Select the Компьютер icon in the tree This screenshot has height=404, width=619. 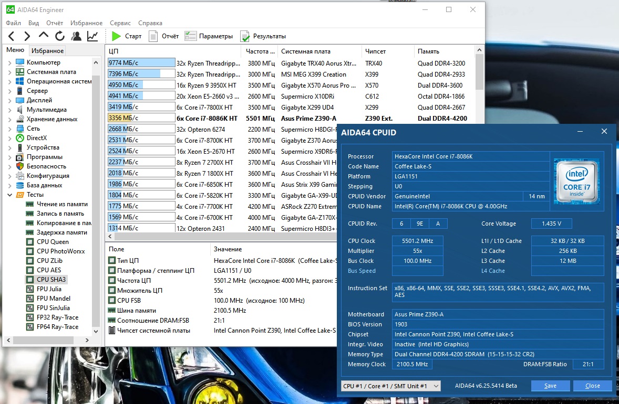pyautogui.click(x=20, y=62)
